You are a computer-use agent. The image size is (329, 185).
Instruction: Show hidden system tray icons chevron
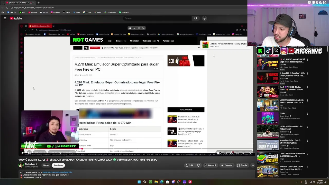pos(297,182)
